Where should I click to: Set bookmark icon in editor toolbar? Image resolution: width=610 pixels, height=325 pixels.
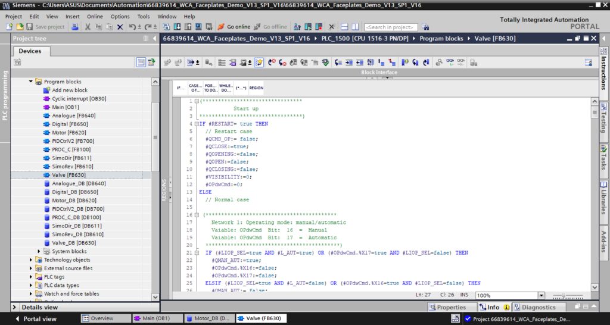[x=405, y=62]
